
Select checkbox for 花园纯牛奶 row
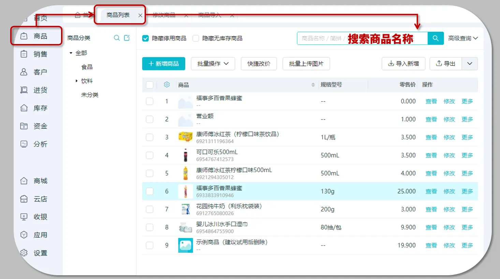tap(150, 209)
